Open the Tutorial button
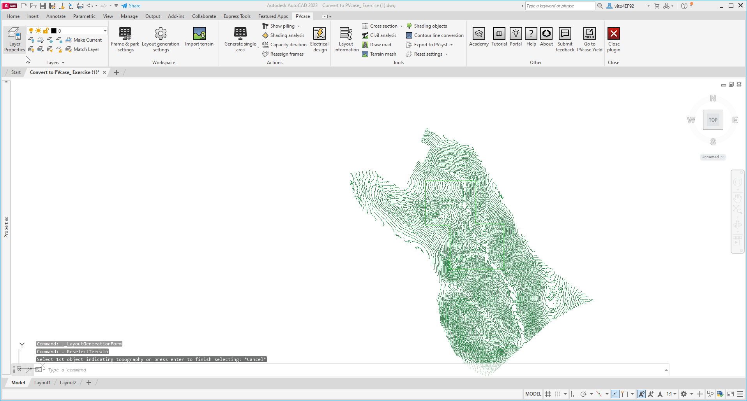This screenshot has height=401, width=747. 499,37
